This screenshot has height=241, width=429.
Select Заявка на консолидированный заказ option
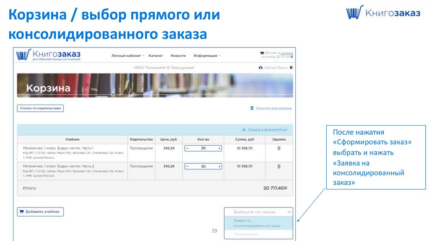(x=257, y=223)
